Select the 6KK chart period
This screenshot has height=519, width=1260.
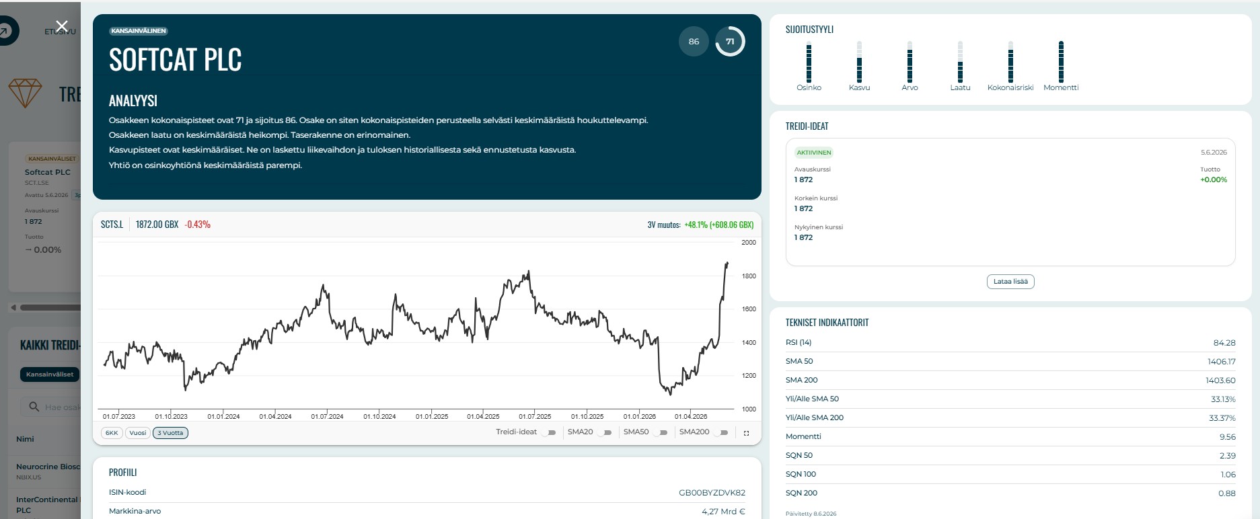[x=112, y=433]
